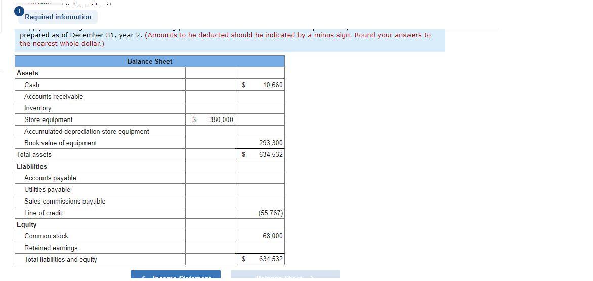This screenshot has width=593, height=281.
Task: Click the 'Liabilities' section heading
Action: [x=32, y=167]
